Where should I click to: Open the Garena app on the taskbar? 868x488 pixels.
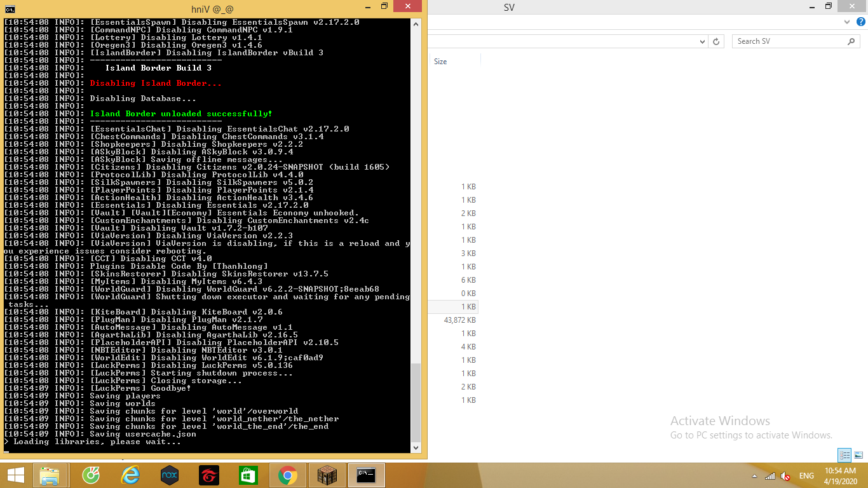[209, 475]
